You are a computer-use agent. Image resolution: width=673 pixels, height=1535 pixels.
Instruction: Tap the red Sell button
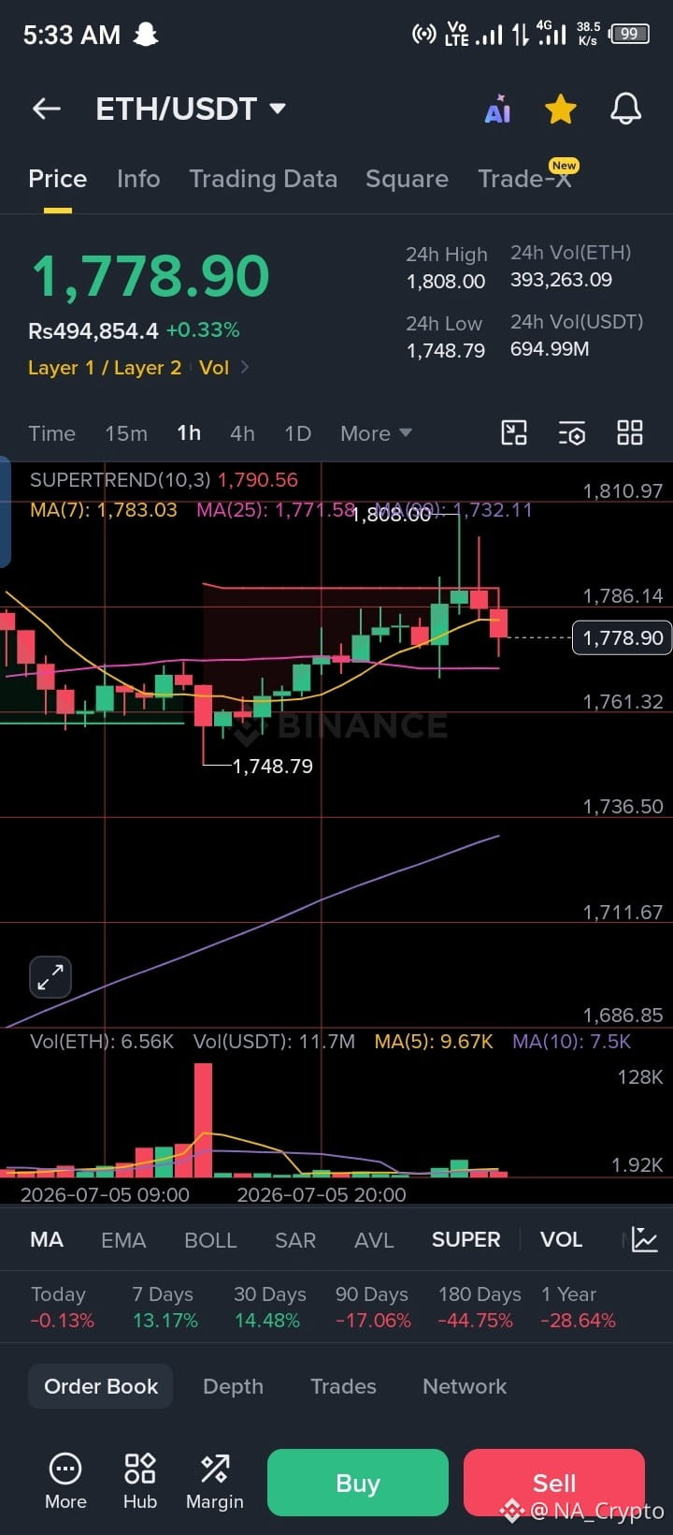(x=554, y=1483)
